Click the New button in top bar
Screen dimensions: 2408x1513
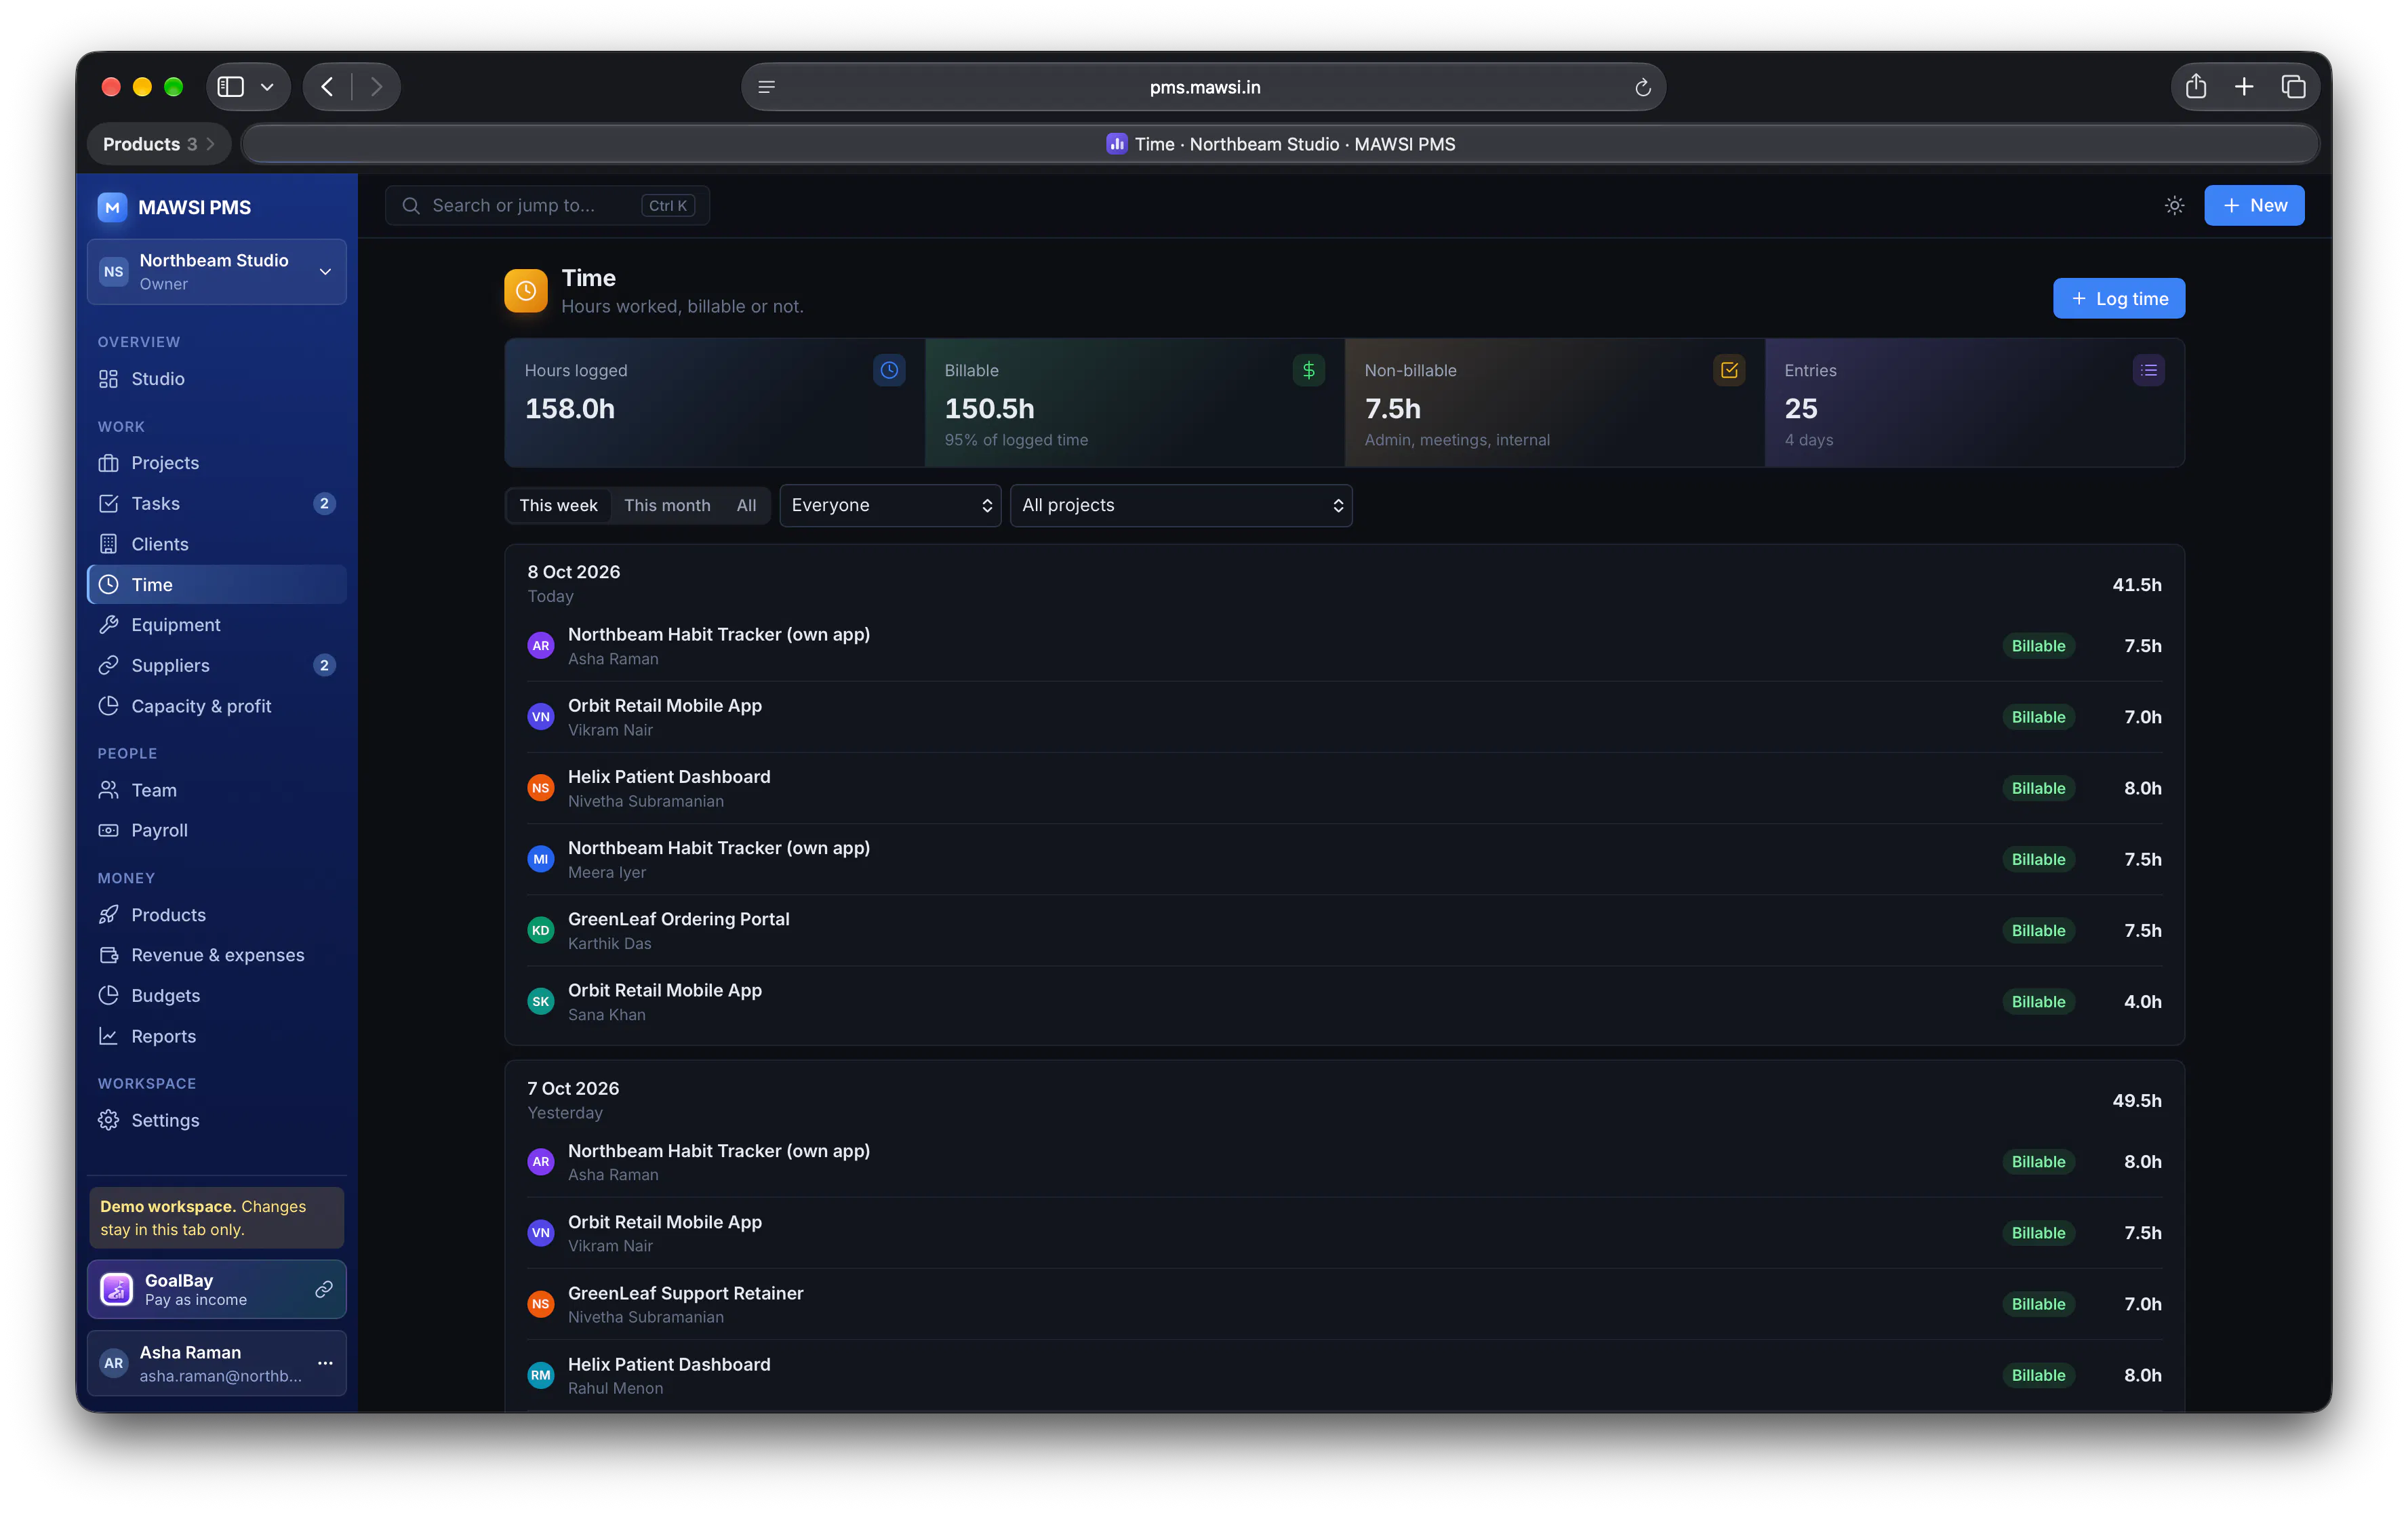coord(2254,205)
